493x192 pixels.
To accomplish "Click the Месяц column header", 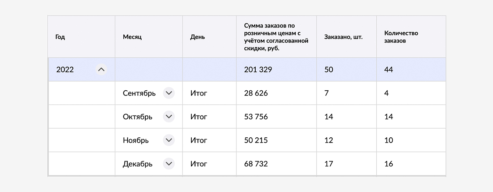I will click(132, 37).
